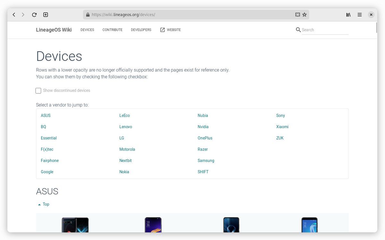Click the page scrollbar thumb
385x240 pixels.
click(376, 28)
